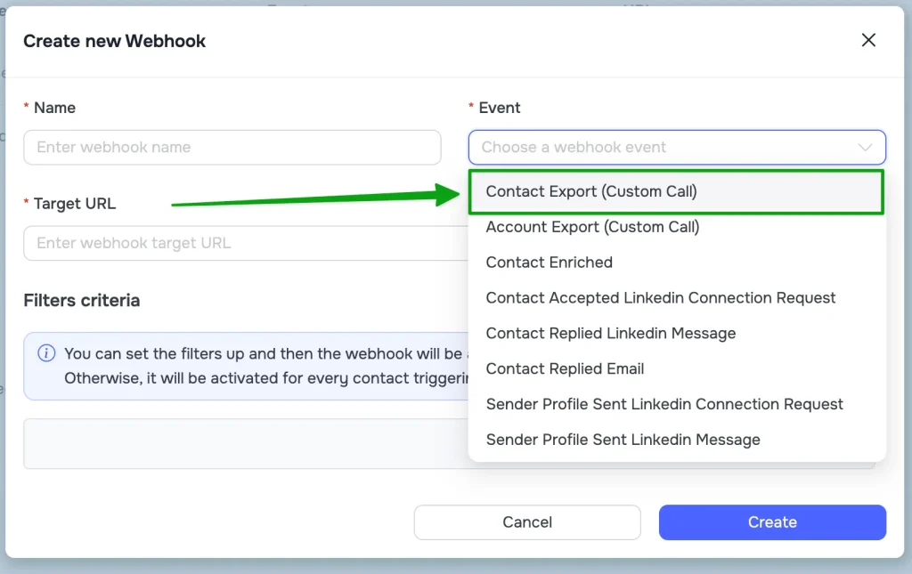Viewport: 912px width, 574px height.
Task: Pick the Contact Enriched event
Action: (550, 263)
